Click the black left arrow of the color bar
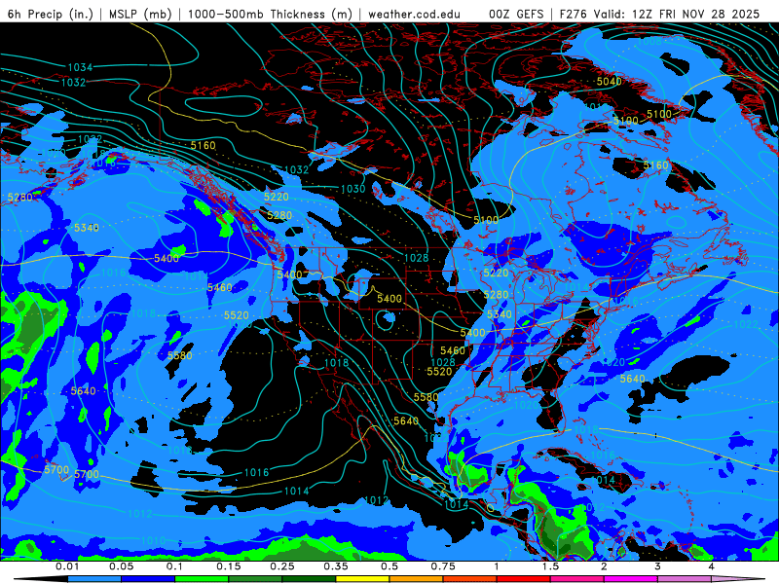The image size is (779, 584). 41,579
